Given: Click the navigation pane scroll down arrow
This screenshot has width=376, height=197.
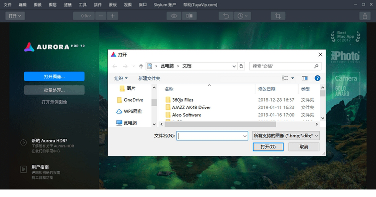Looking at the screenshot, I should pos(154,124).
